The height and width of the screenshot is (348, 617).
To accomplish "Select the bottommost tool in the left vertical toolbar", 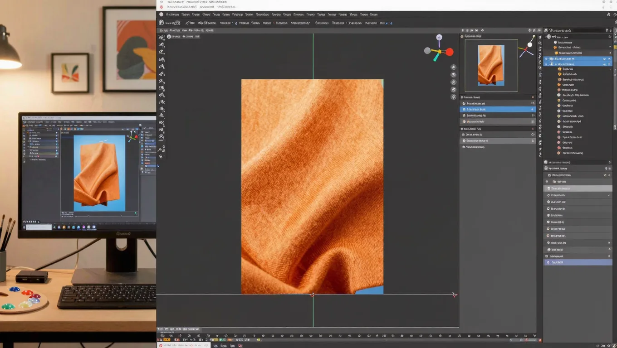I will tap(161, 156).
